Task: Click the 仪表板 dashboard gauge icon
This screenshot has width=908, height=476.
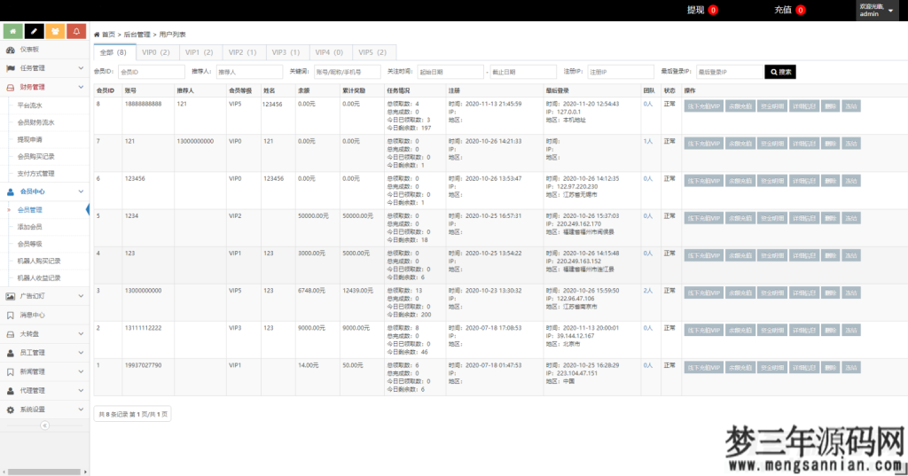Action: click(11, 50)
